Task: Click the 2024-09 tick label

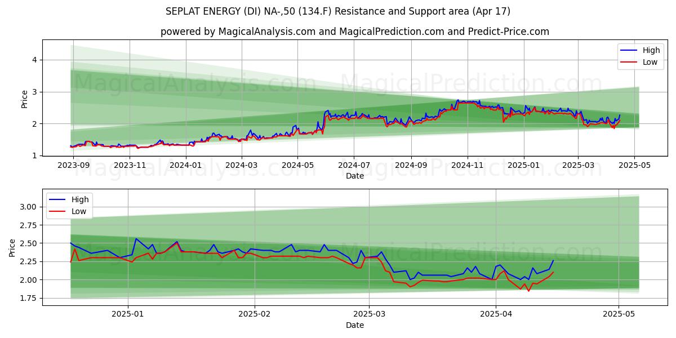Action: [411, 165]
